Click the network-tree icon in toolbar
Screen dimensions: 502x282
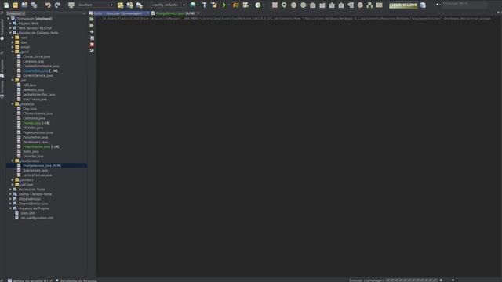pyautogui.click(x=369, y=5)
